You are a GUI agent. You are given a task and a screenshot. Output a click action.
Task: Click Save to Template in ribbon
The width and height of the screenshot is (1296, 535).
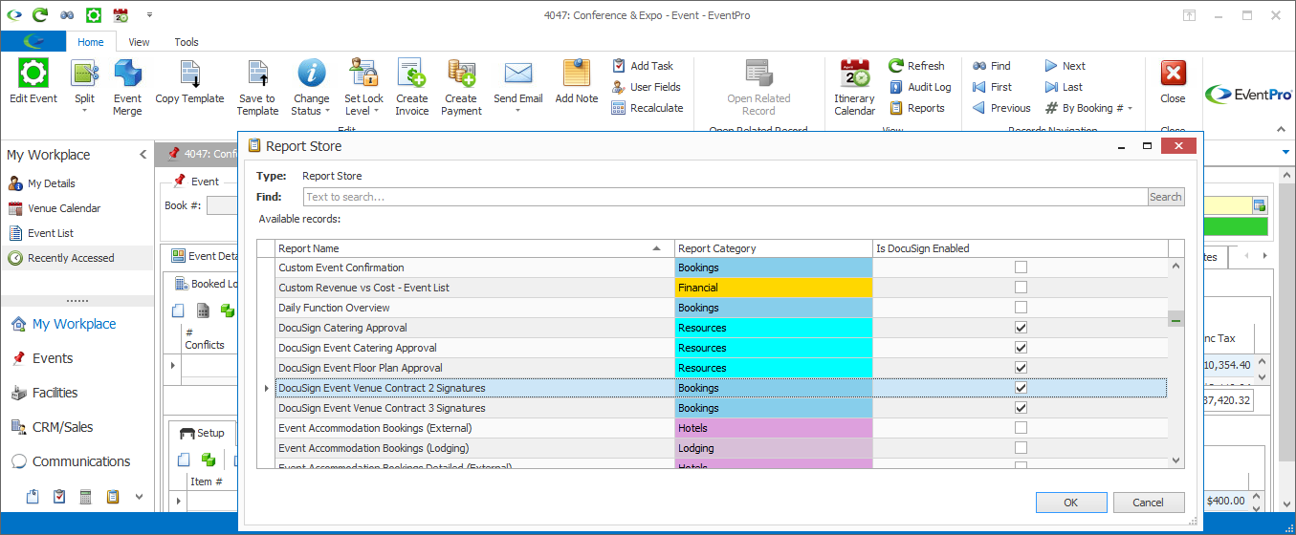click(257, 86)
